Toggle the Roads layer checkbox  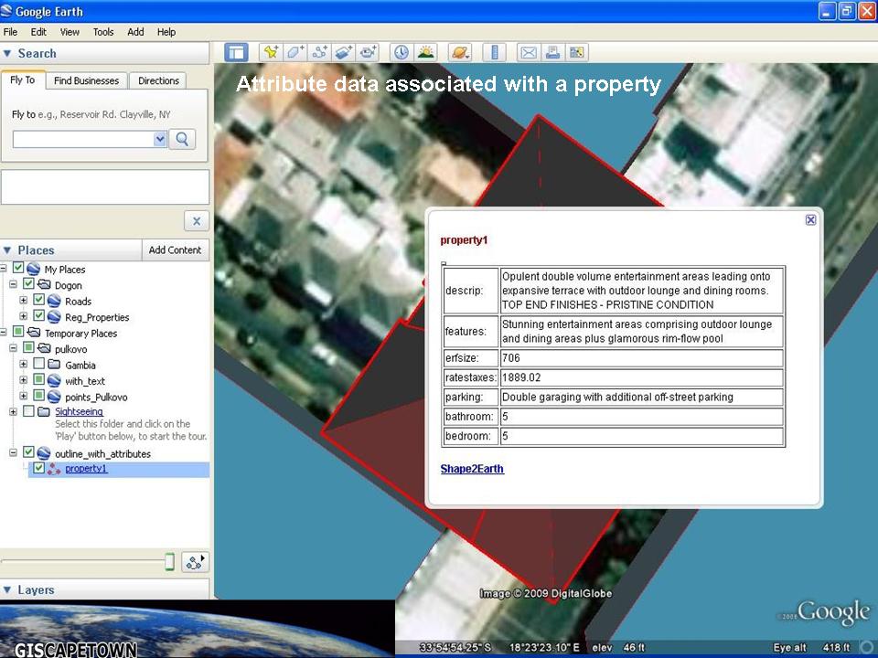[38, 300]
